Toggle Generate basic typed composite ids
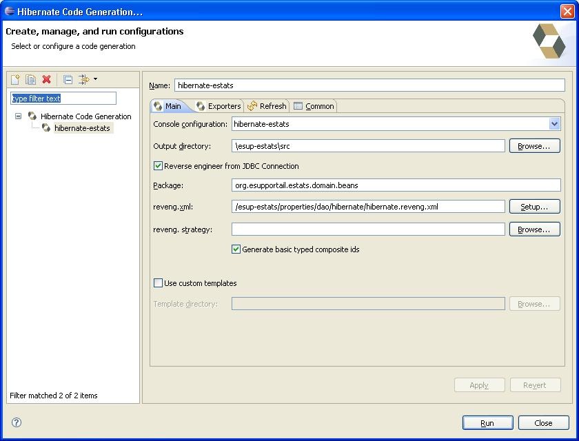The width and height of the screenshot is (579, 441). pos(236,249)
